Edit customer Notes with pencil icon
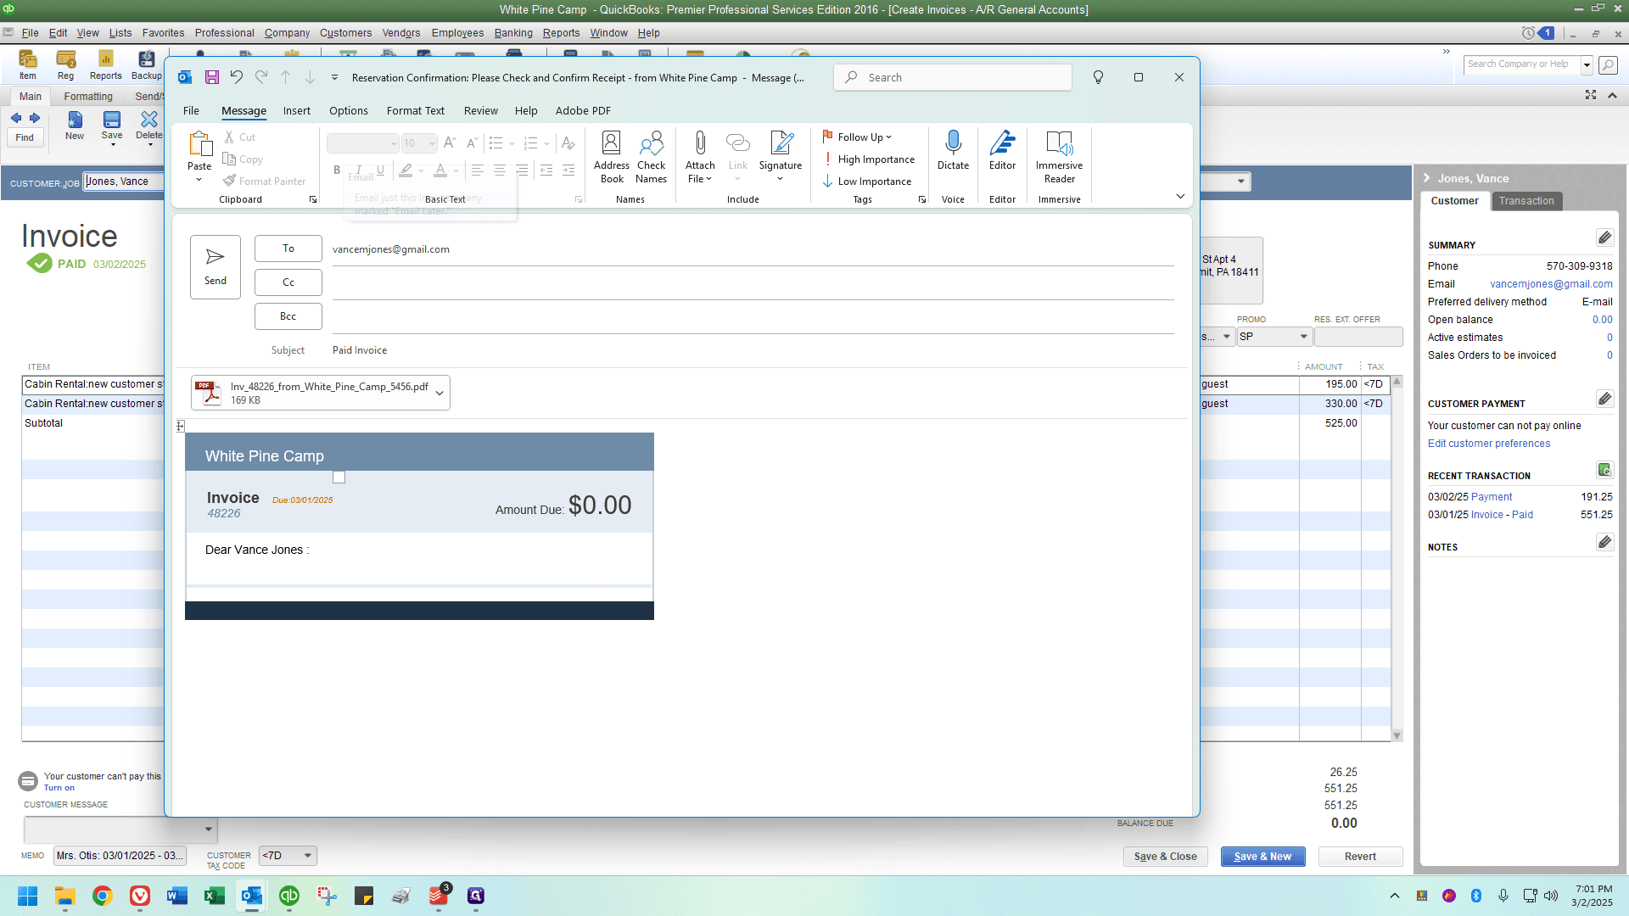This screenshot has width=1629, height=916. click(x=1604, y=542)
